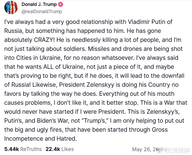Click the quoted word "Trump's," in the post

[95, 121]
